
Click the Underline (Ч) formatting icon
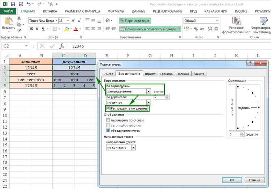click(43, 29)
